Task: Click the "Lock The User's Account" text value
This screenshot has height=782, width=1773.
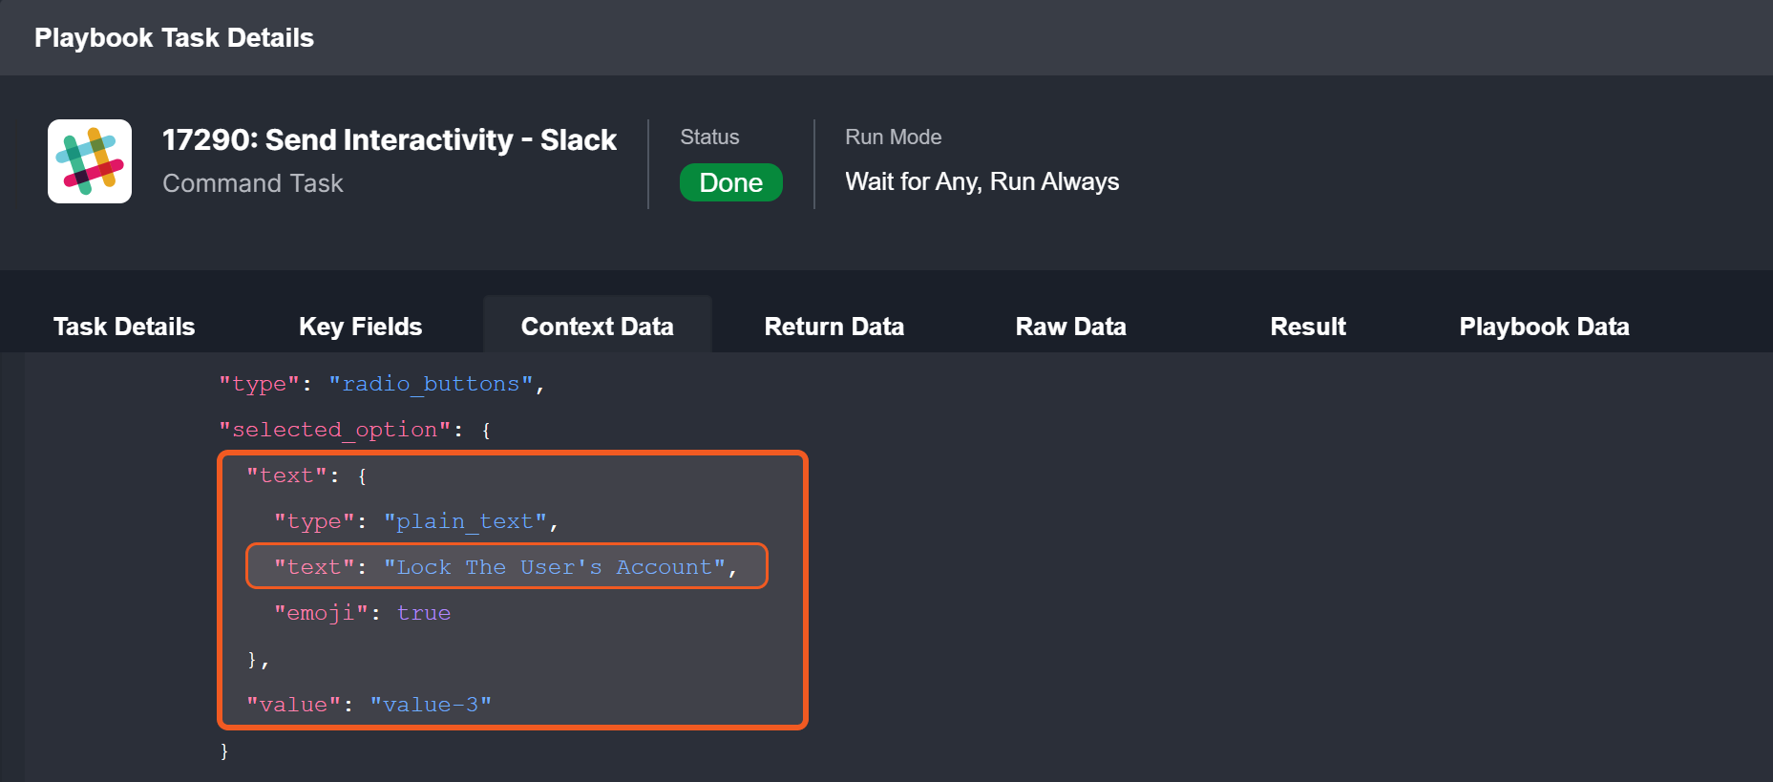Action: click(555, 567)
